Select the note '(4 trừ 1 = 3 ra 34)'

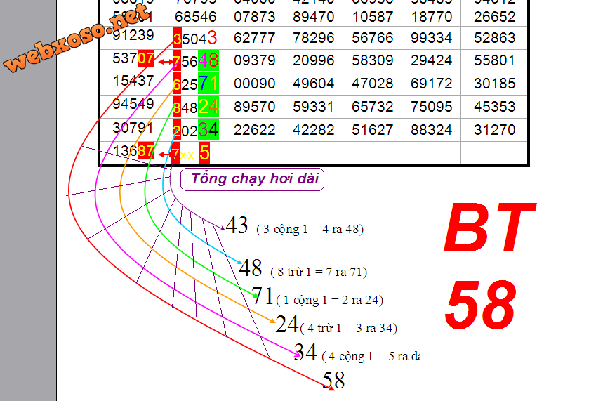click(349, 328)
